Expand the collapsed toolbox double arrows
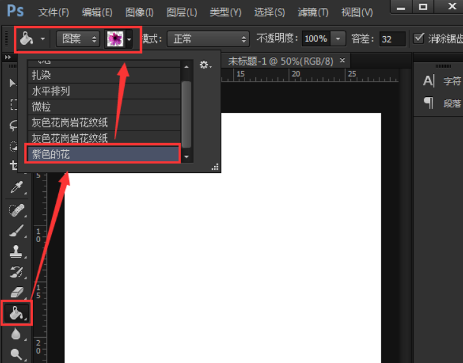This screenshot has height=363, width=463. (x=8, y=57)
